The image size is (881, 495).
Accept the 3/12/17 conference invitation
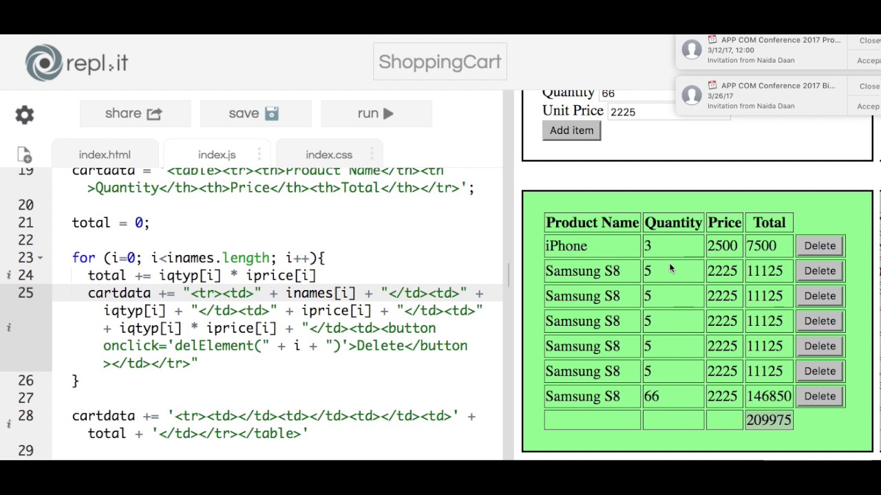pos(869,60)
